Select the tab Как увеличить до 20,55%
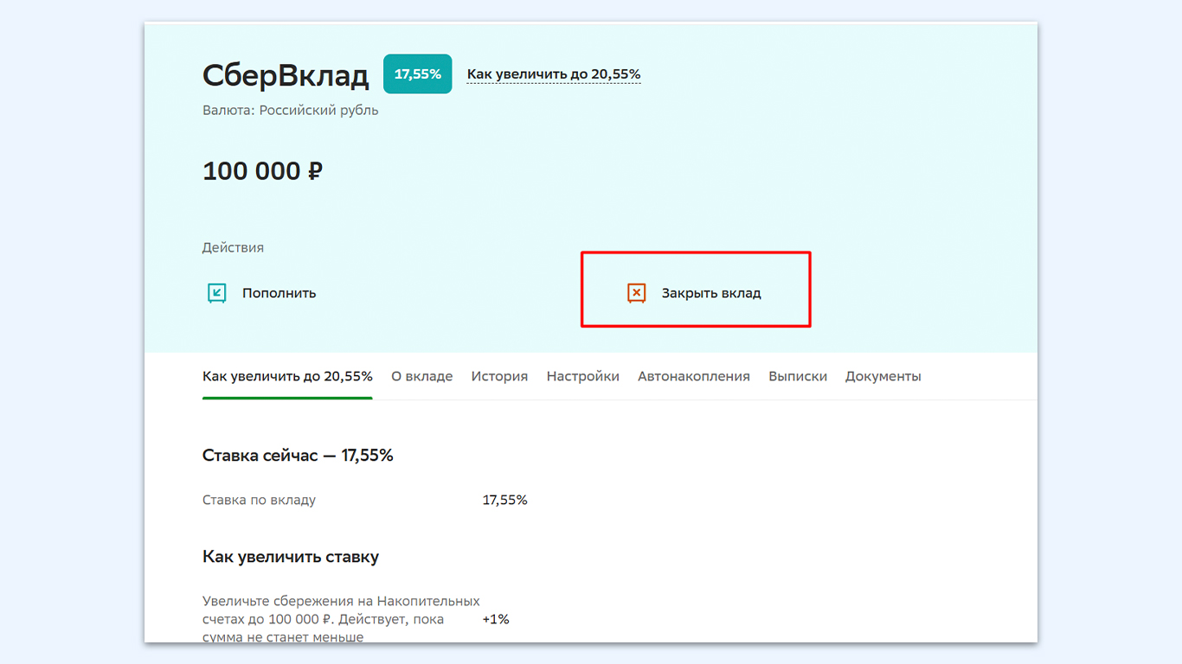 [287, 376]
